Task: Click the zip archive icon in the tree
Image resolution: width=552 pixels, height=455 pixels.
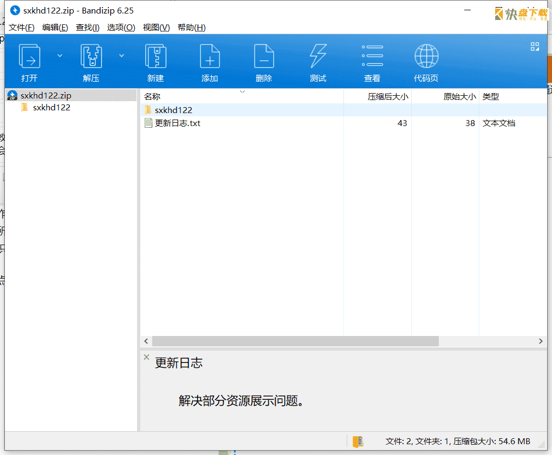Action: [12, 95]
